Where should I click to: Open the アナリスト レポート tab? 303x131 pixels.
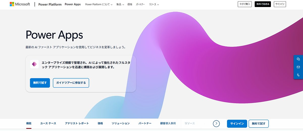click(77, 123)
